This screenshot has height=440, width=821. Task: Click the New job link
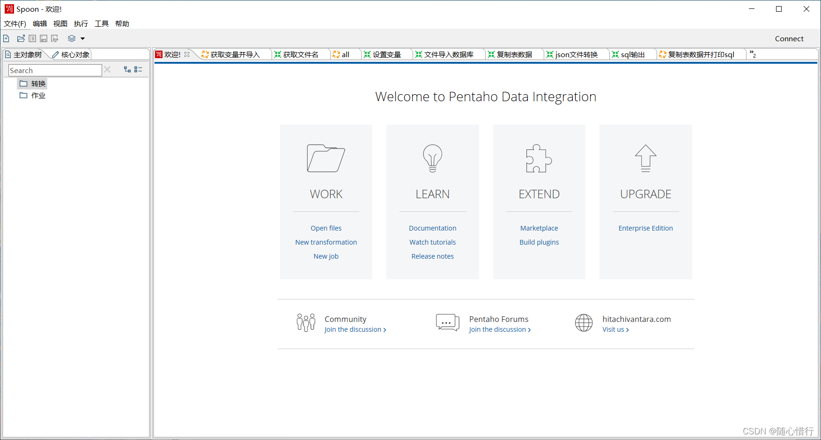326,256
